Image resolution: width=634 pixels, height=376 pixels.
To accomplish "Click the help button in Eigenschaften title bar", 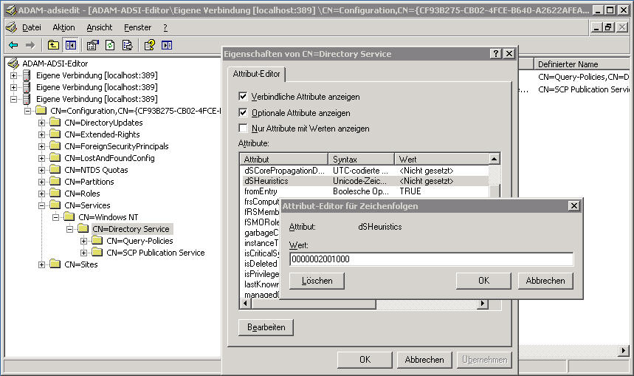I will pos(496,53).
